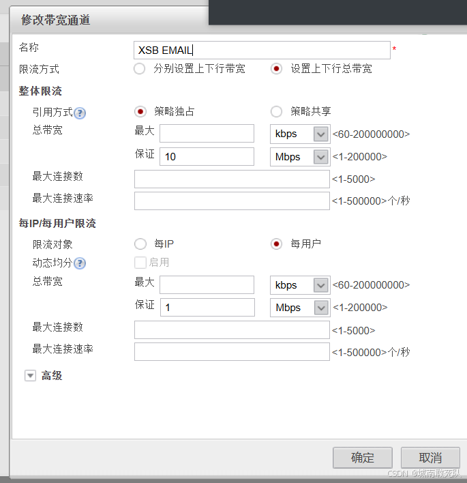Click the 确定 button

pos(362,458)
